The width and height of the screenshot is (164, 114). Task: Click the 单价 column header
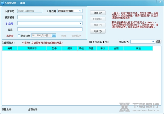click(x=102, y=48)
